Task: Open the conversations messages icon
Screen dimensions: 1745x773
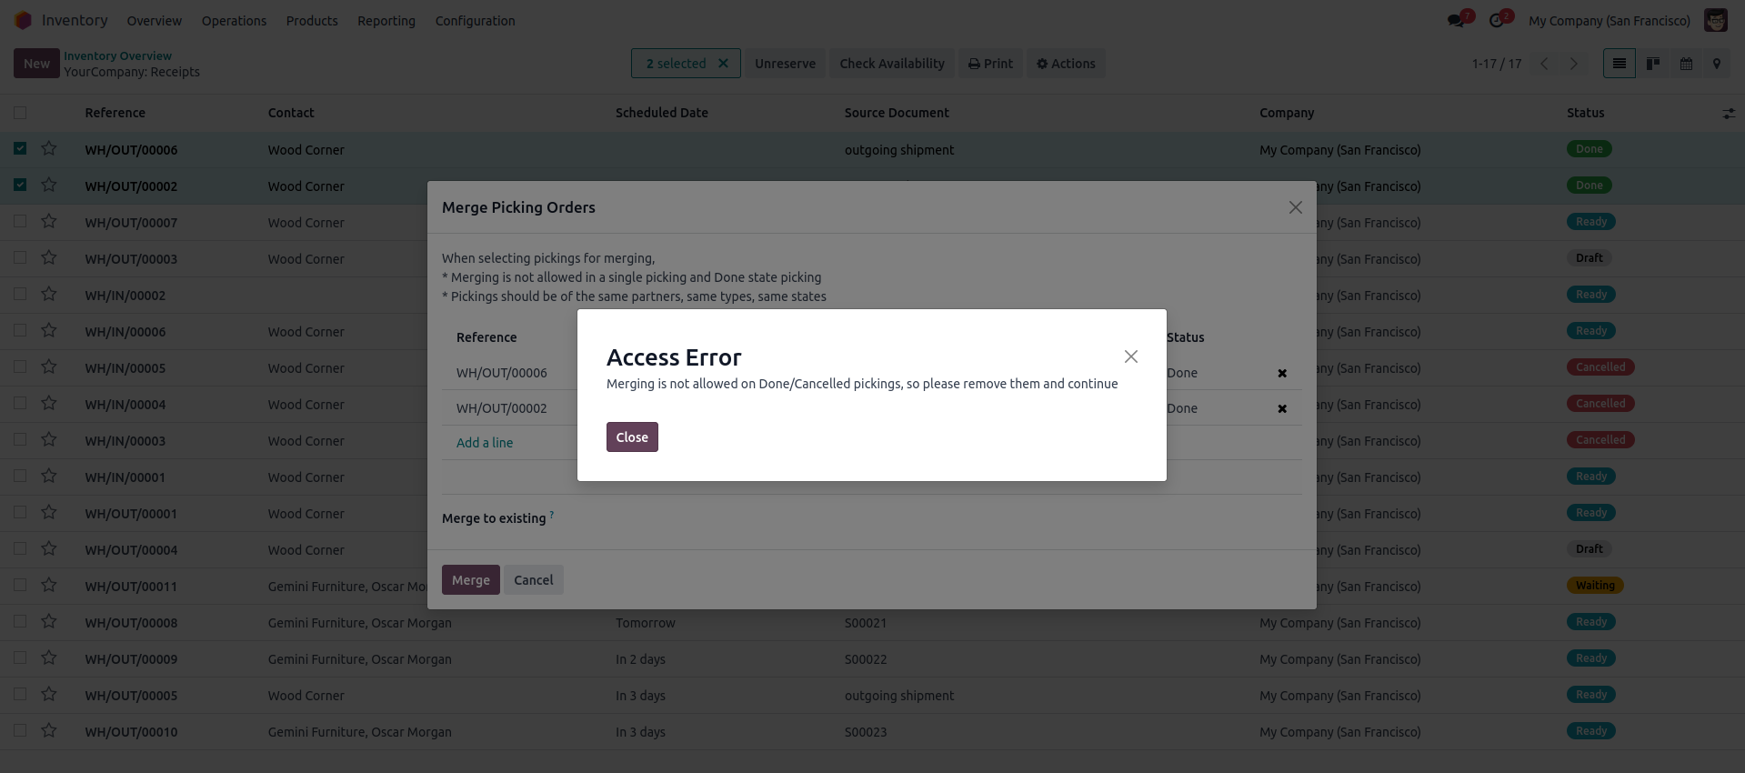Action: pyautogui.click(x=1456, y=21)
